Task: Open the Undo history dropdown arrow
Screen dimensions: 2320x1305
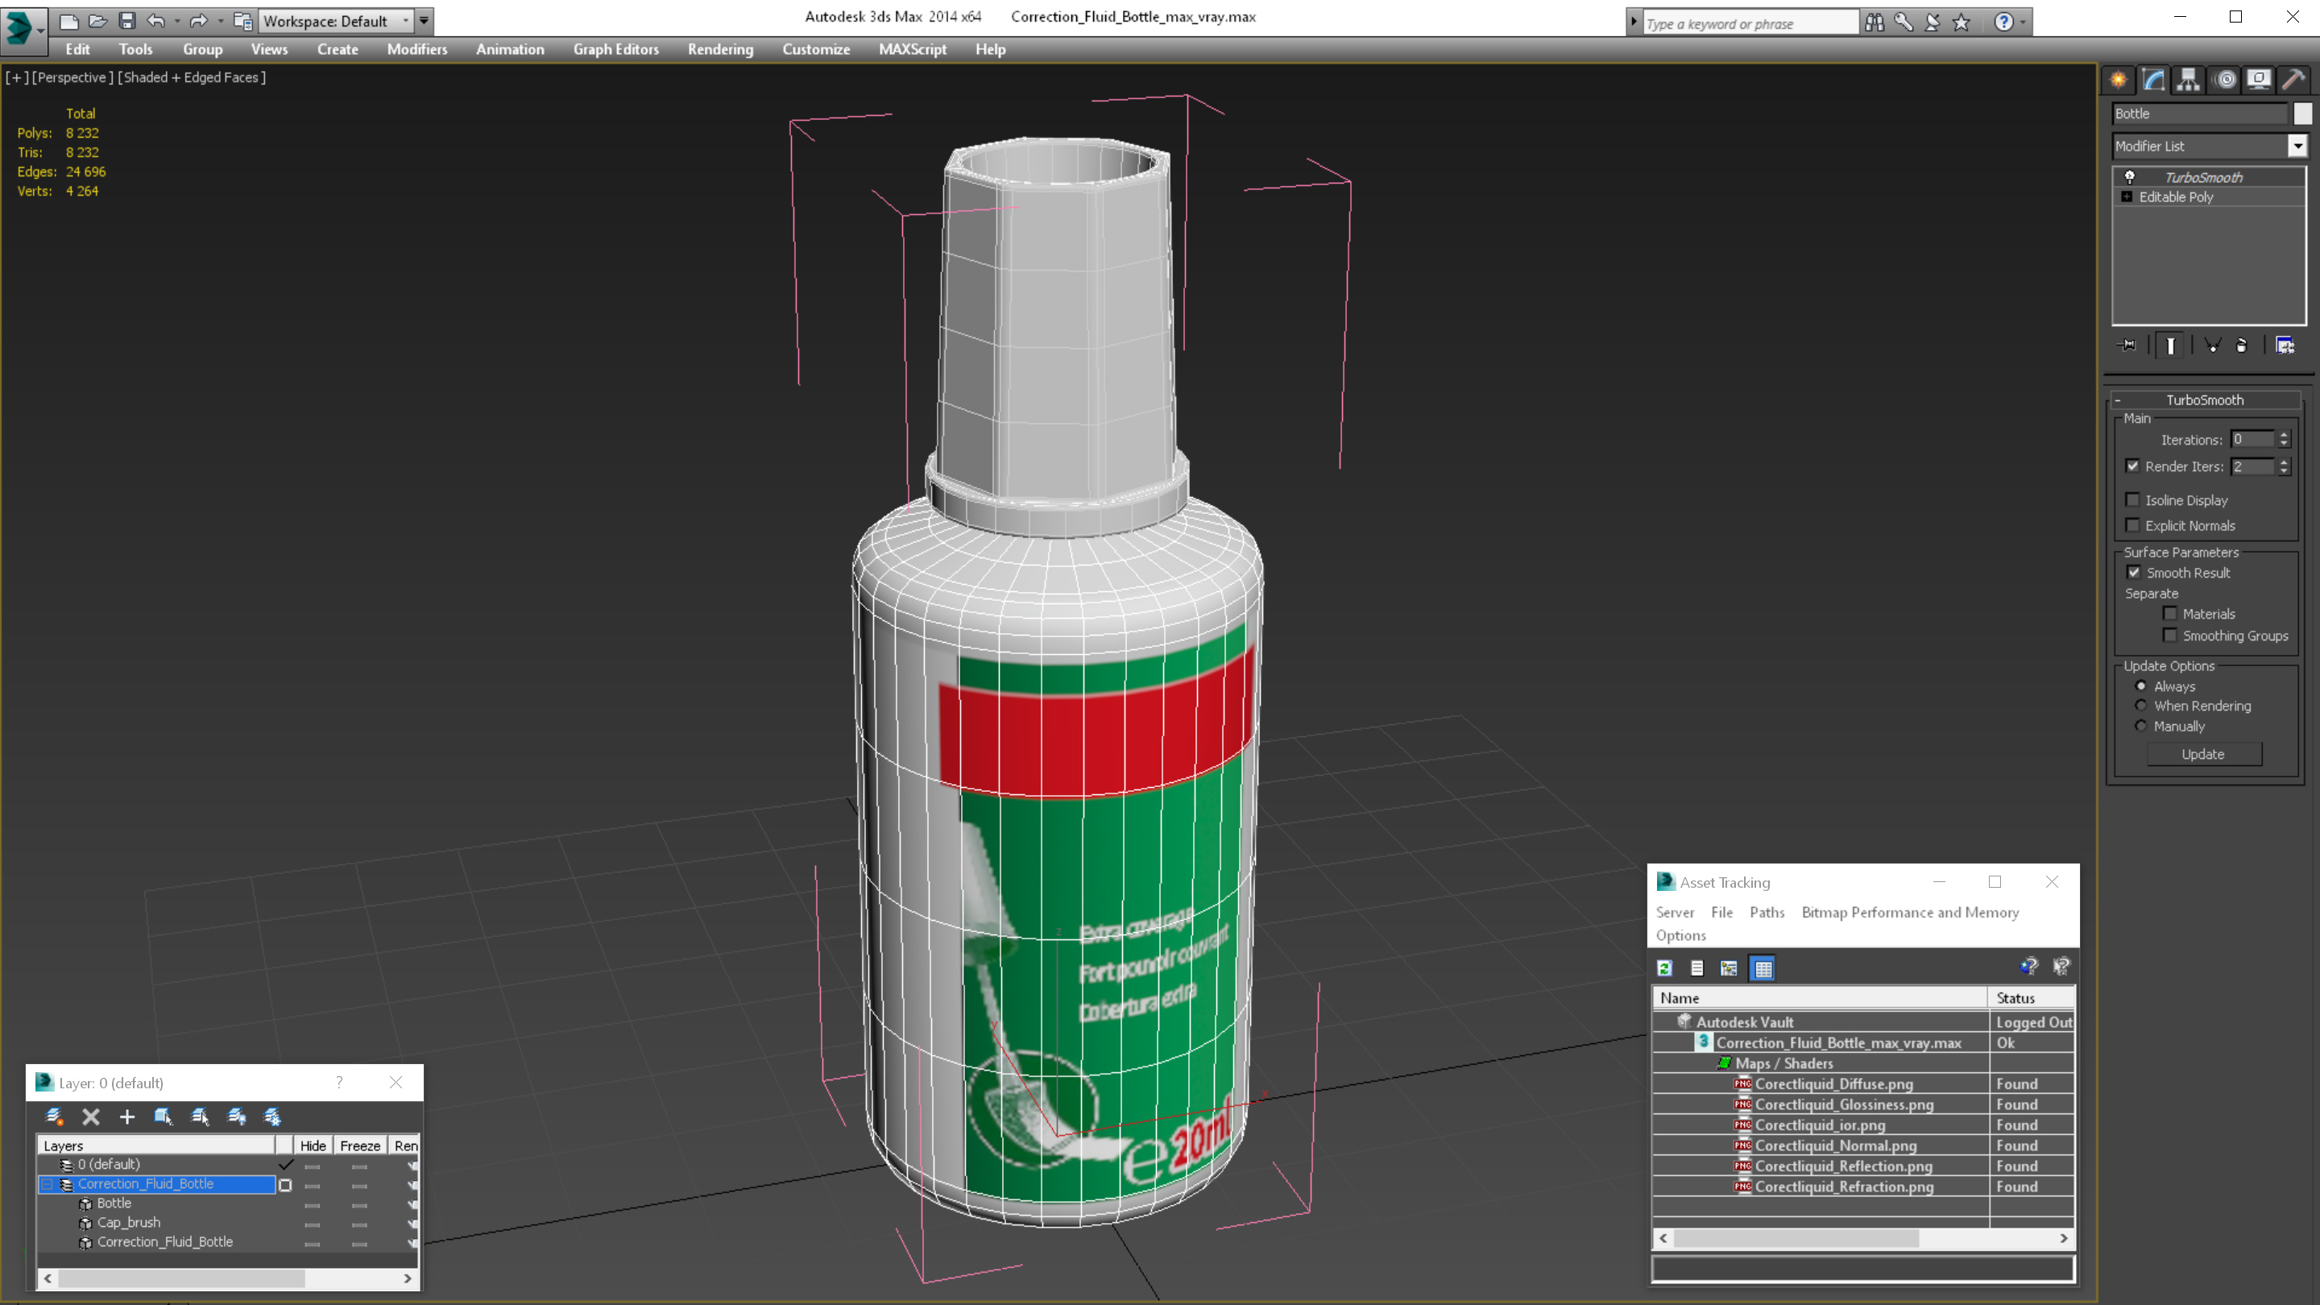Action: (x=176, y=21)
